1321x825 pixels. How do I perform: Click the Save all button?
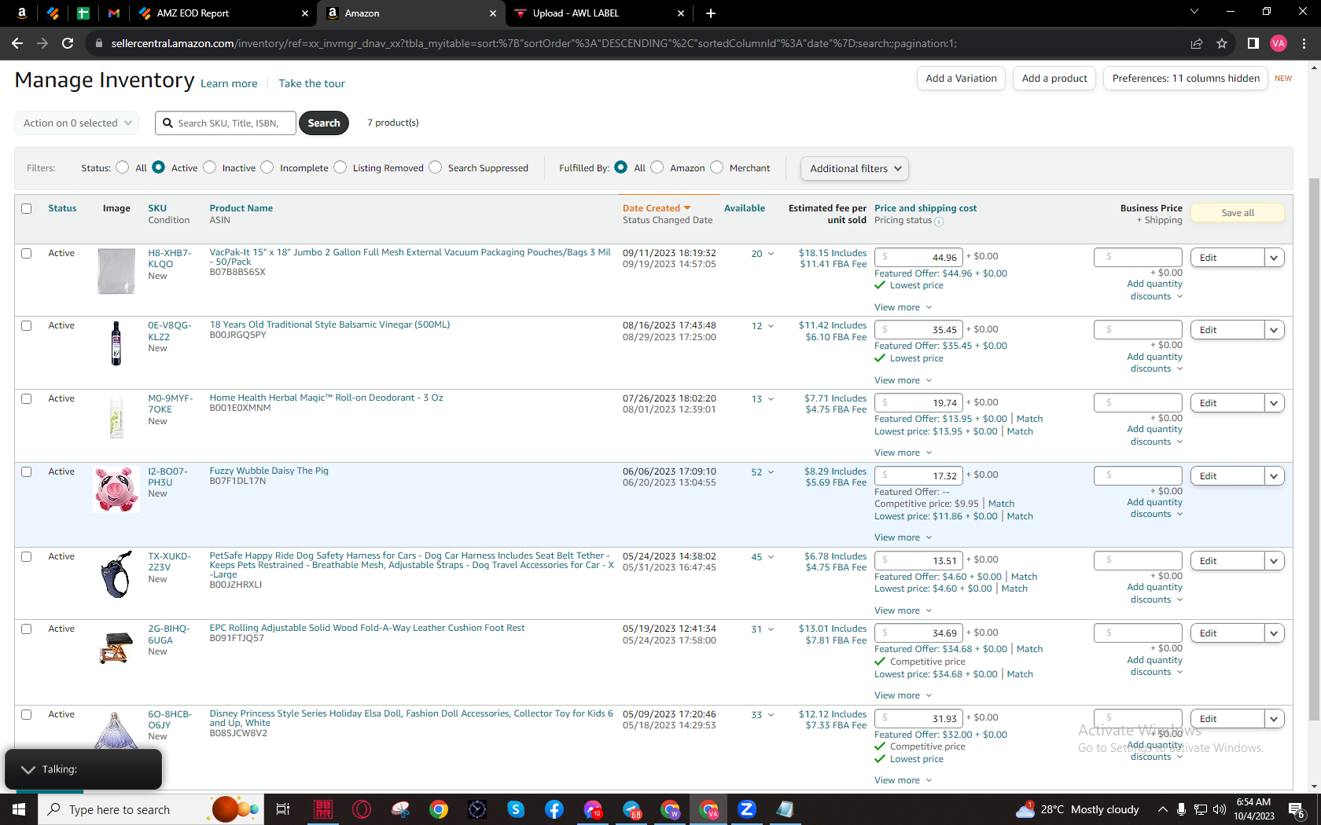[1238, 213]
